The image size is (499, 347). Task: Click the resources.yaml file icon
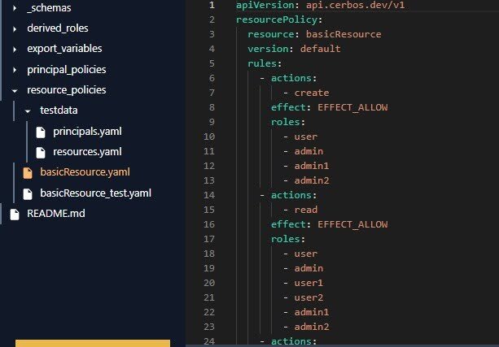[41, 153]
